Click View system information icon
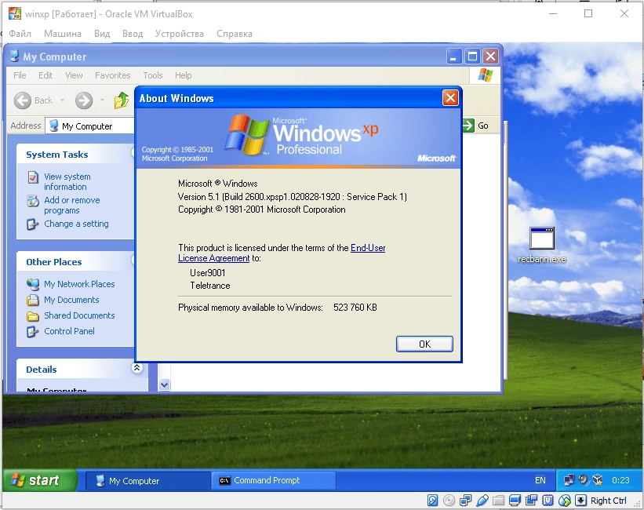 33,177
